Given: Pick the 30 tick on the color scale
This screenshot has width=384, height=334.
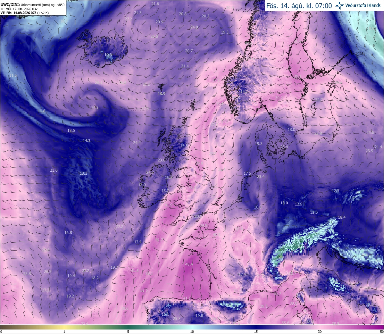Looking at the screenshot, I should (x=320, y=332).
